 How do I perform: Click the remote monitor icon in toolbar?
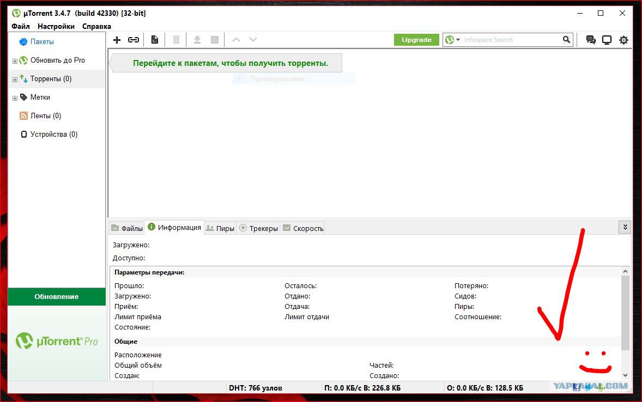(607, 40)
